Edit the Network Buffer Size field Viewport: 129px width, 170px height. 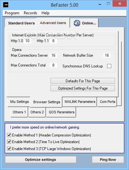coord(107,55)
